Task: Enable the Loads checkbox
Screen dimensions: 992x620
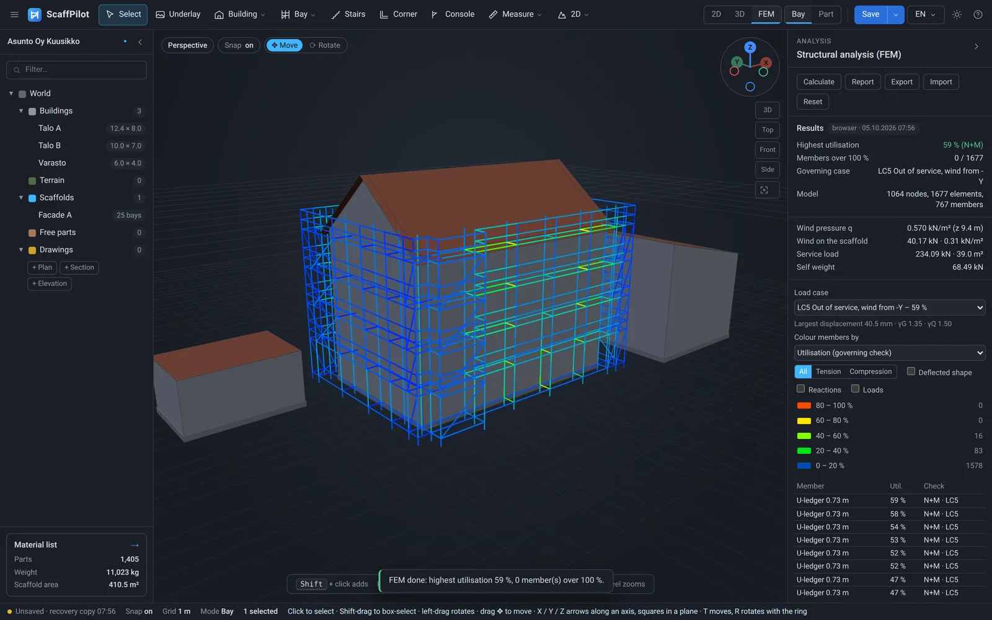Action: 855,389
